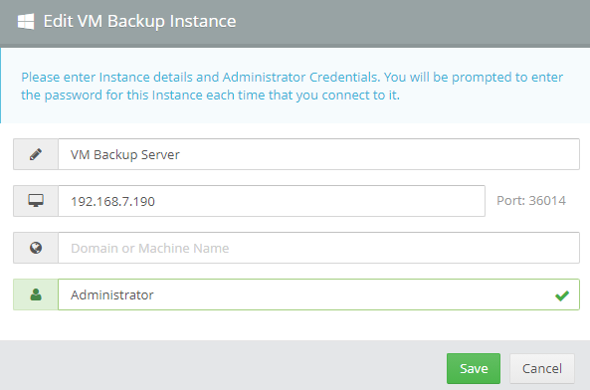Click the monitor icon next to the IP address

(x=36, y=200)
